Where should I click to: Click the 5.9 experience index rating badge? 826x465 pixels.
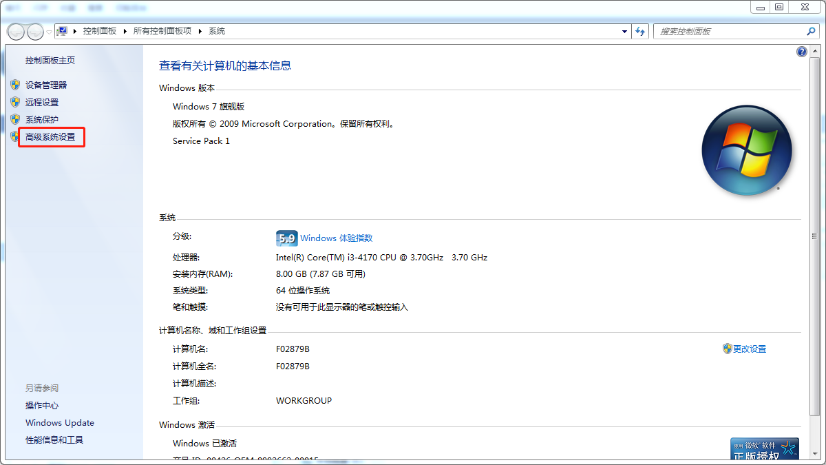286,238
